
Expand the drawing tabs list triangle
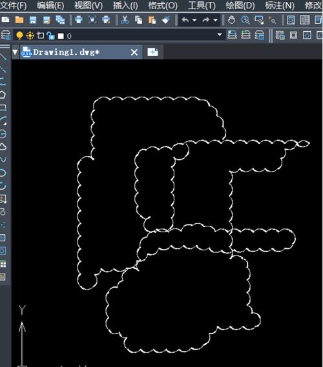(x=15, y=52)
